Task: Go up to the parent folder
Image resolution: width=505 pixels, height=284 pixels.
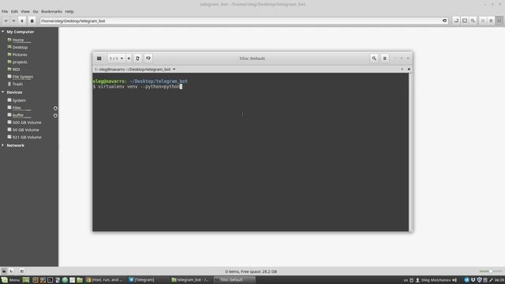Action: [x=22, y=21]
